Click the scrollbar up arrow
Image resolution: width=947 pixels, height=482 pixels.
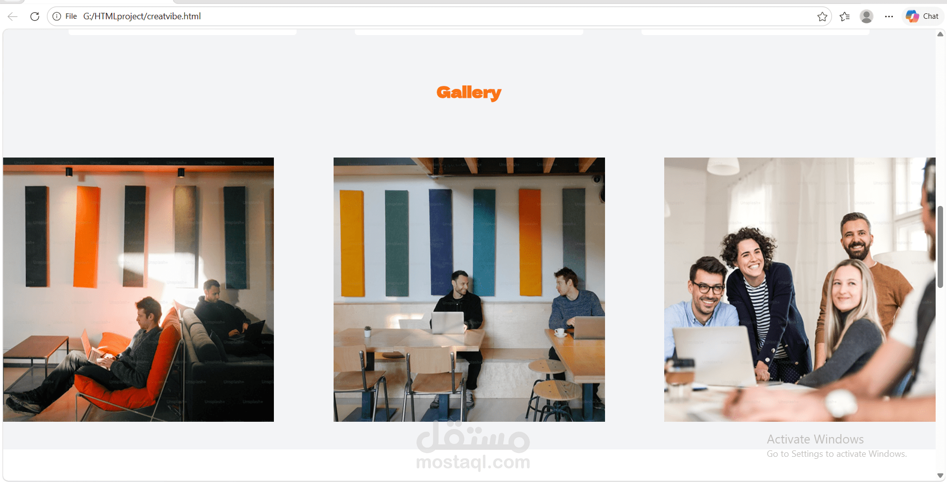pyautogui.click(x=941, y=34)
